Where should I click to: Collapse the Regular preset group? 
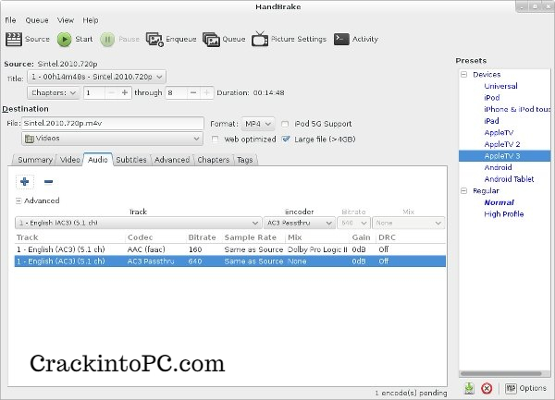pyautogui.click(x=464, y=191)
